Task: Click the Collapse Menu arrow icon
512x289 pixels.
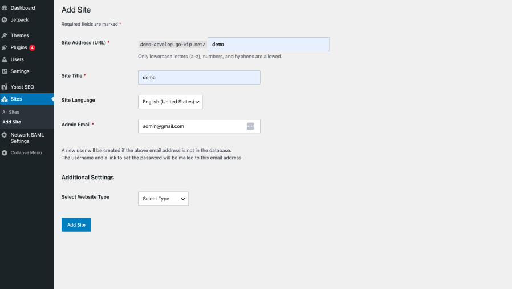Action: (4, 152)
